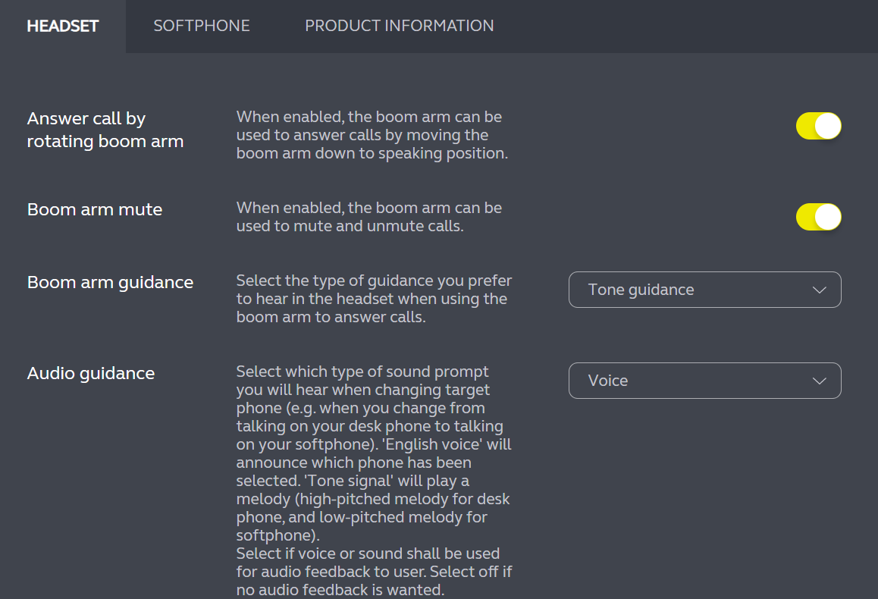Open the PRODUCT INFORMATION tab
The width and height of the screenshot is (878, 599).
coord(399,26)
